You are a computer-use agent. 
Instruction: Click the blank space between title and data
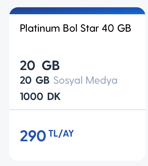click(x=77, y=46)
